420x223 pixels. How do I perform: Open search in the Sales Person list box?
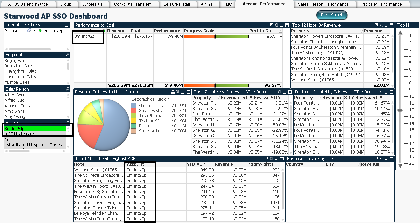click(x=67, y=89)
